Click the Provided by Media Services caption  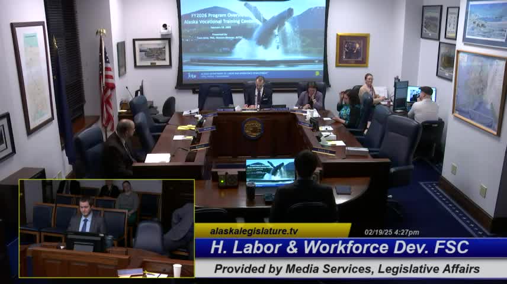pyautogui.click(x=347, y=269)
